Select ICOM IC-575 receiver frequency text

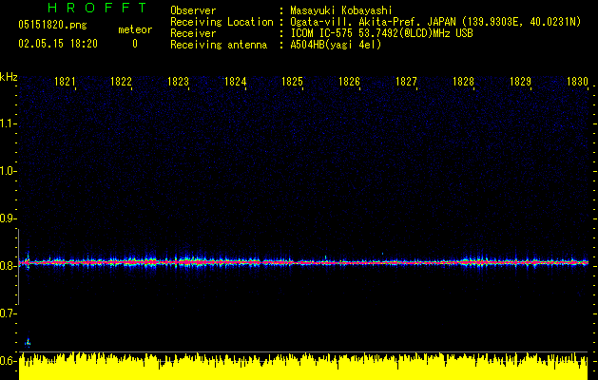point(381,33)
